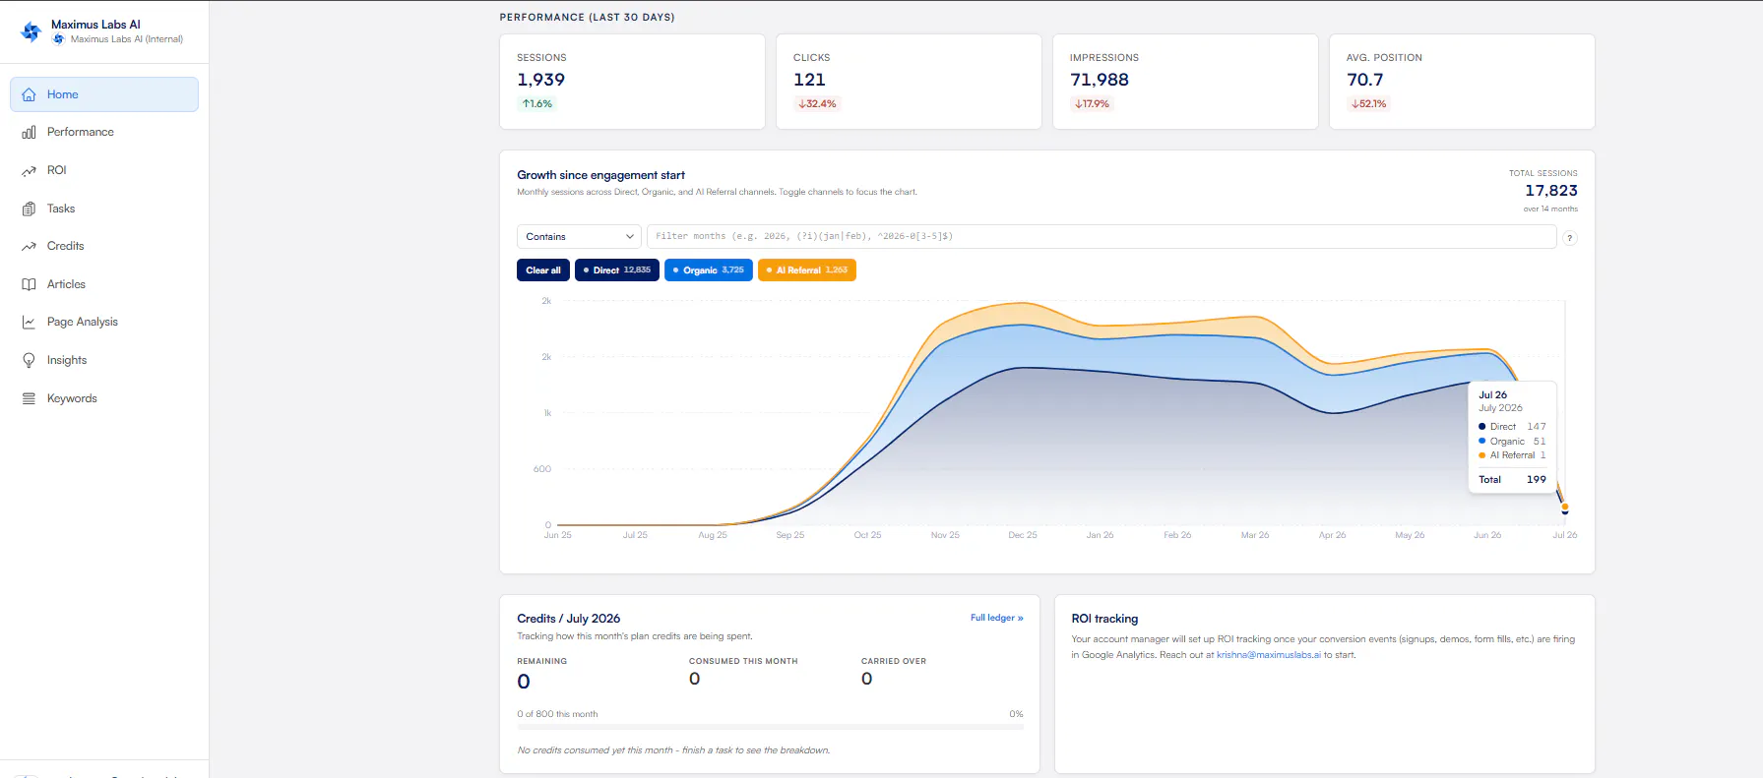The height and width of the screenshot is (778, 1763).
Task: Click the Home house icon in sidebar
Action: (x=29, y=94)
